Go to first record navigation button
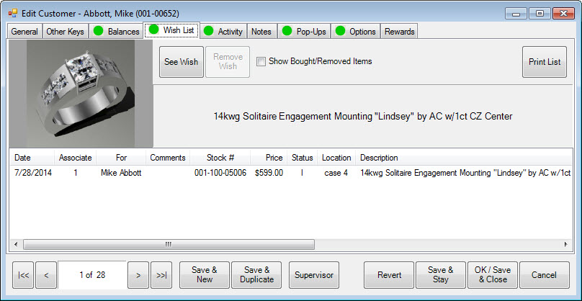 click(x=22, y=275)
